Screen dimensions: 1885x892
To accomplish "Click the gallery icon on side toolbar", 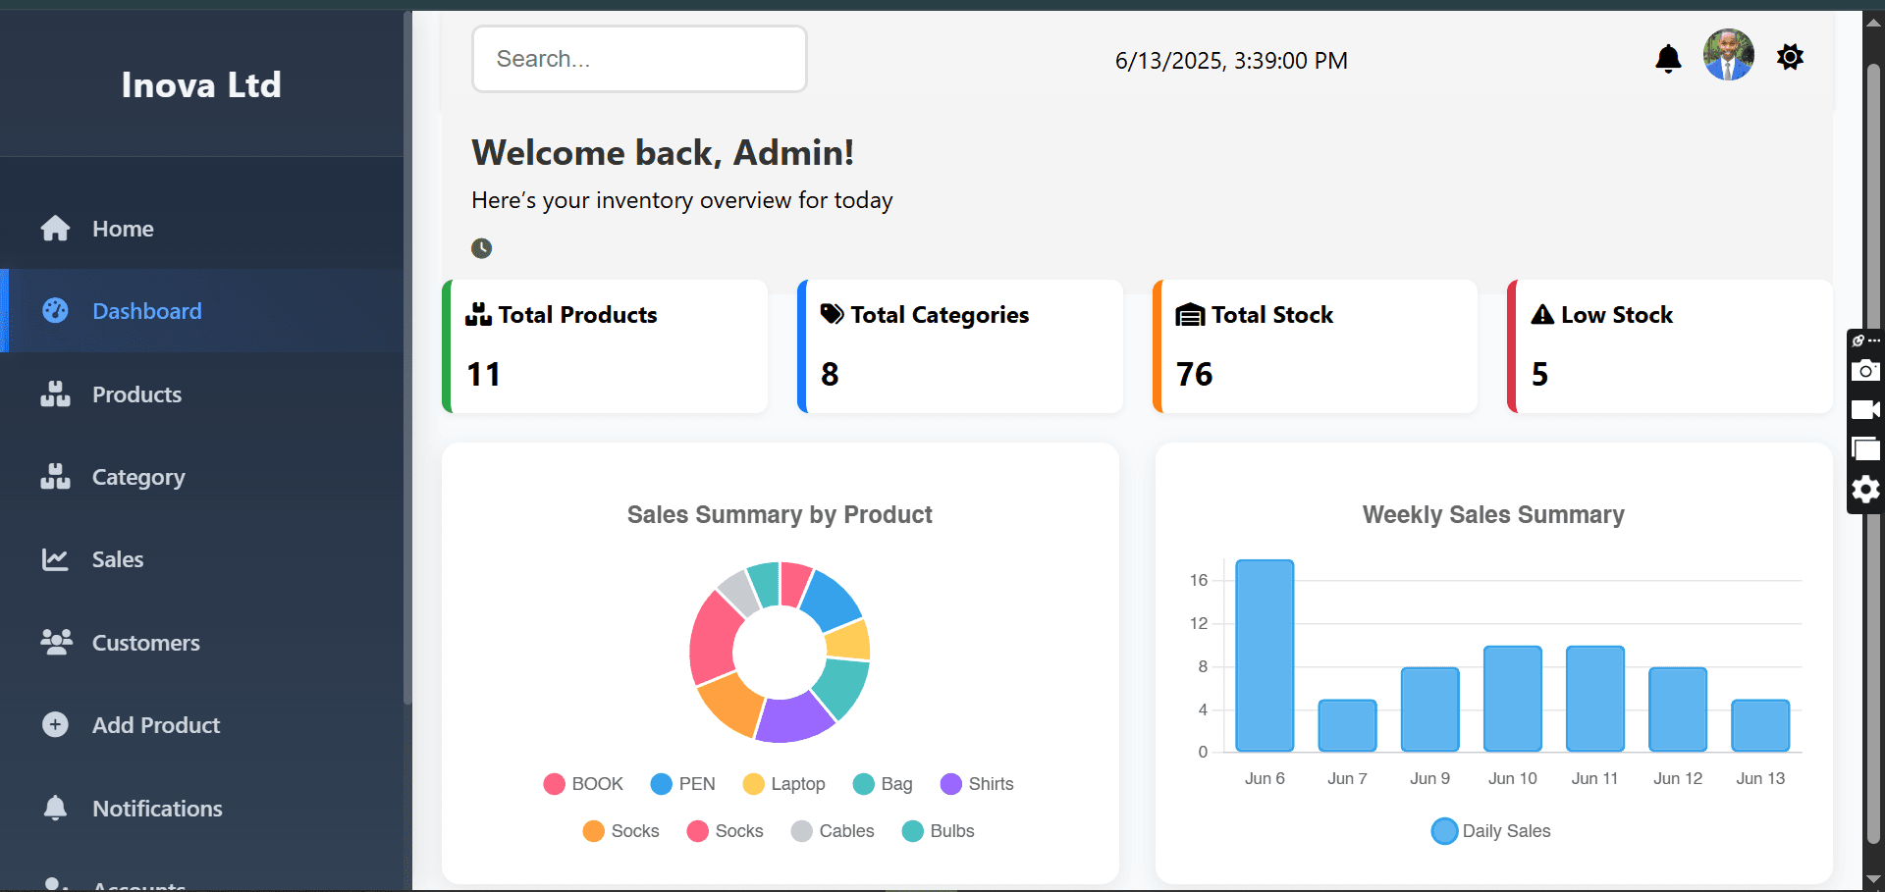I will (1865, 448).
